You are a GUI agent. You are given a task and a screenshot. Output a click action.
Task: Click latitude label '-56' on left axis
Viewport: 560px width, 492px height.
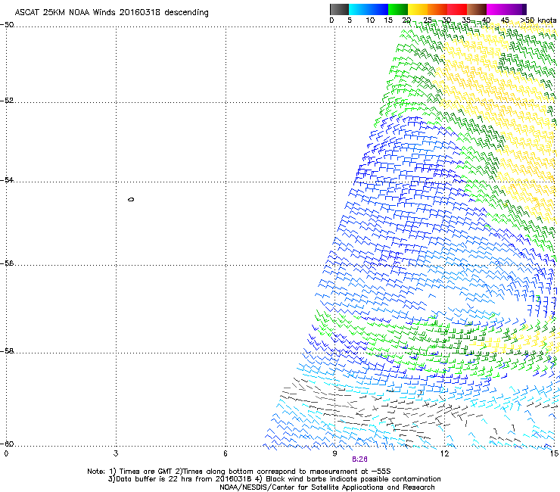(x=7, y=263)
